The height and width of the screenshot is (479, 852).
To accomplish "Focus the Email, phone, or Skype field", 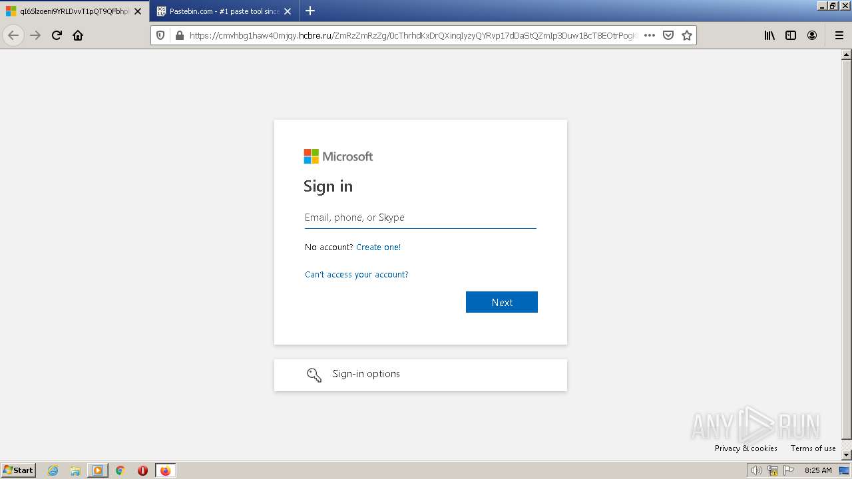I will 421,218.
